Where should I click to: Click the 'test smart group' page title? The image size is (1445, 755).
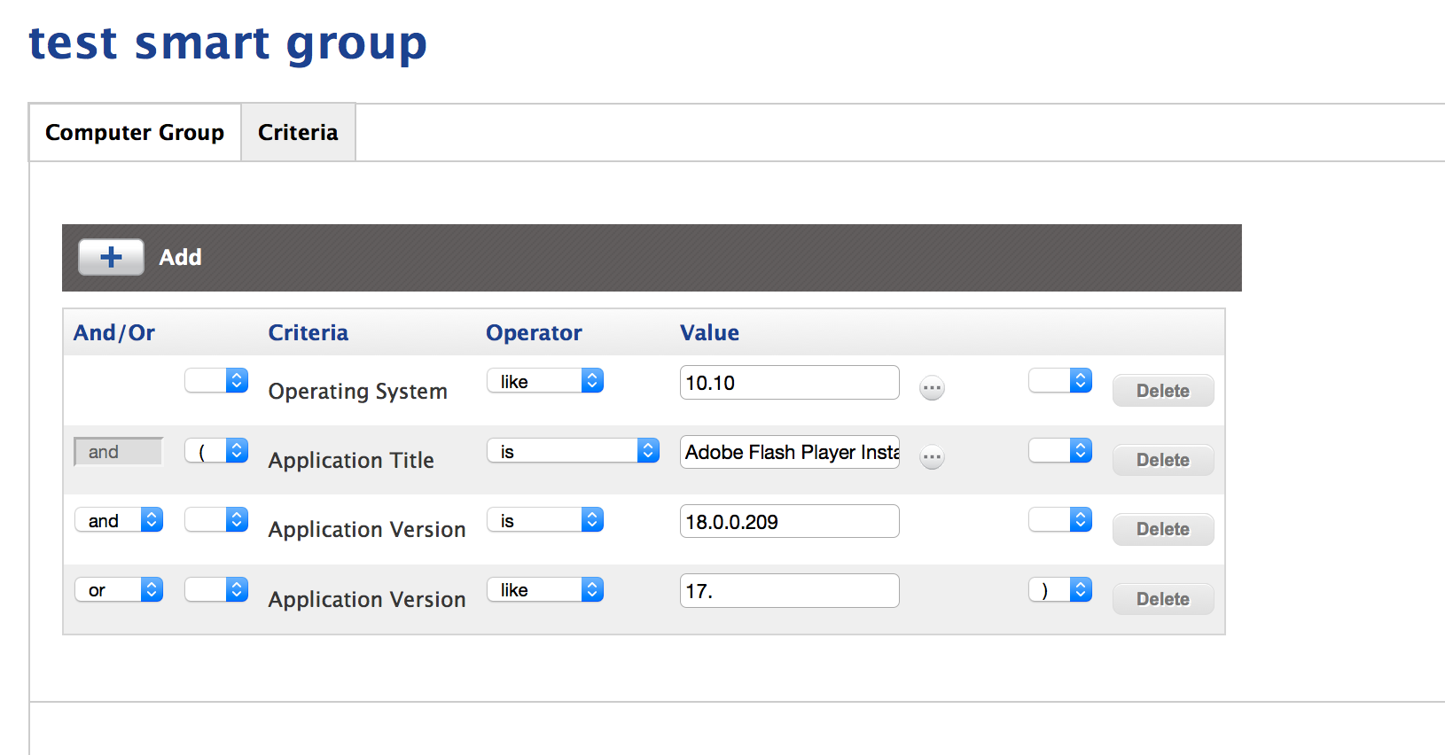(228, 43)
